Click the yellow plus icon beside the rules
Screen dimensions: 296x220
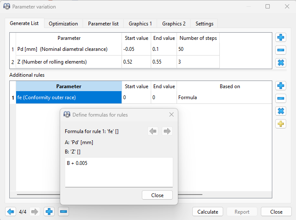(x=280, y=124)
